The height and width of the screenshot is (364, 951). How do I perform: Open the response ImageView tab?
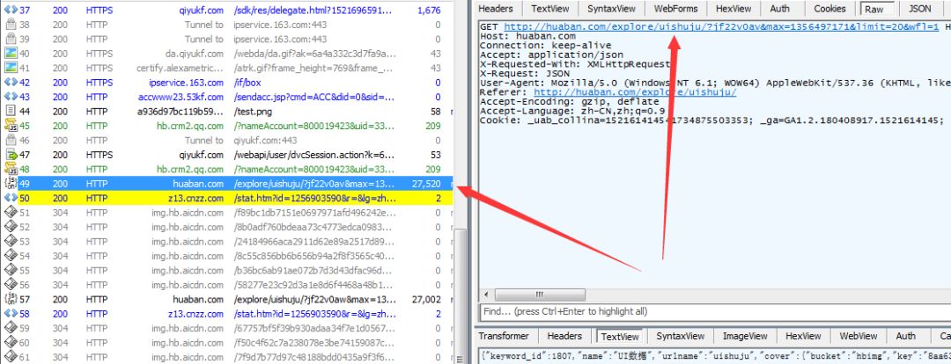tap(744, 336)
